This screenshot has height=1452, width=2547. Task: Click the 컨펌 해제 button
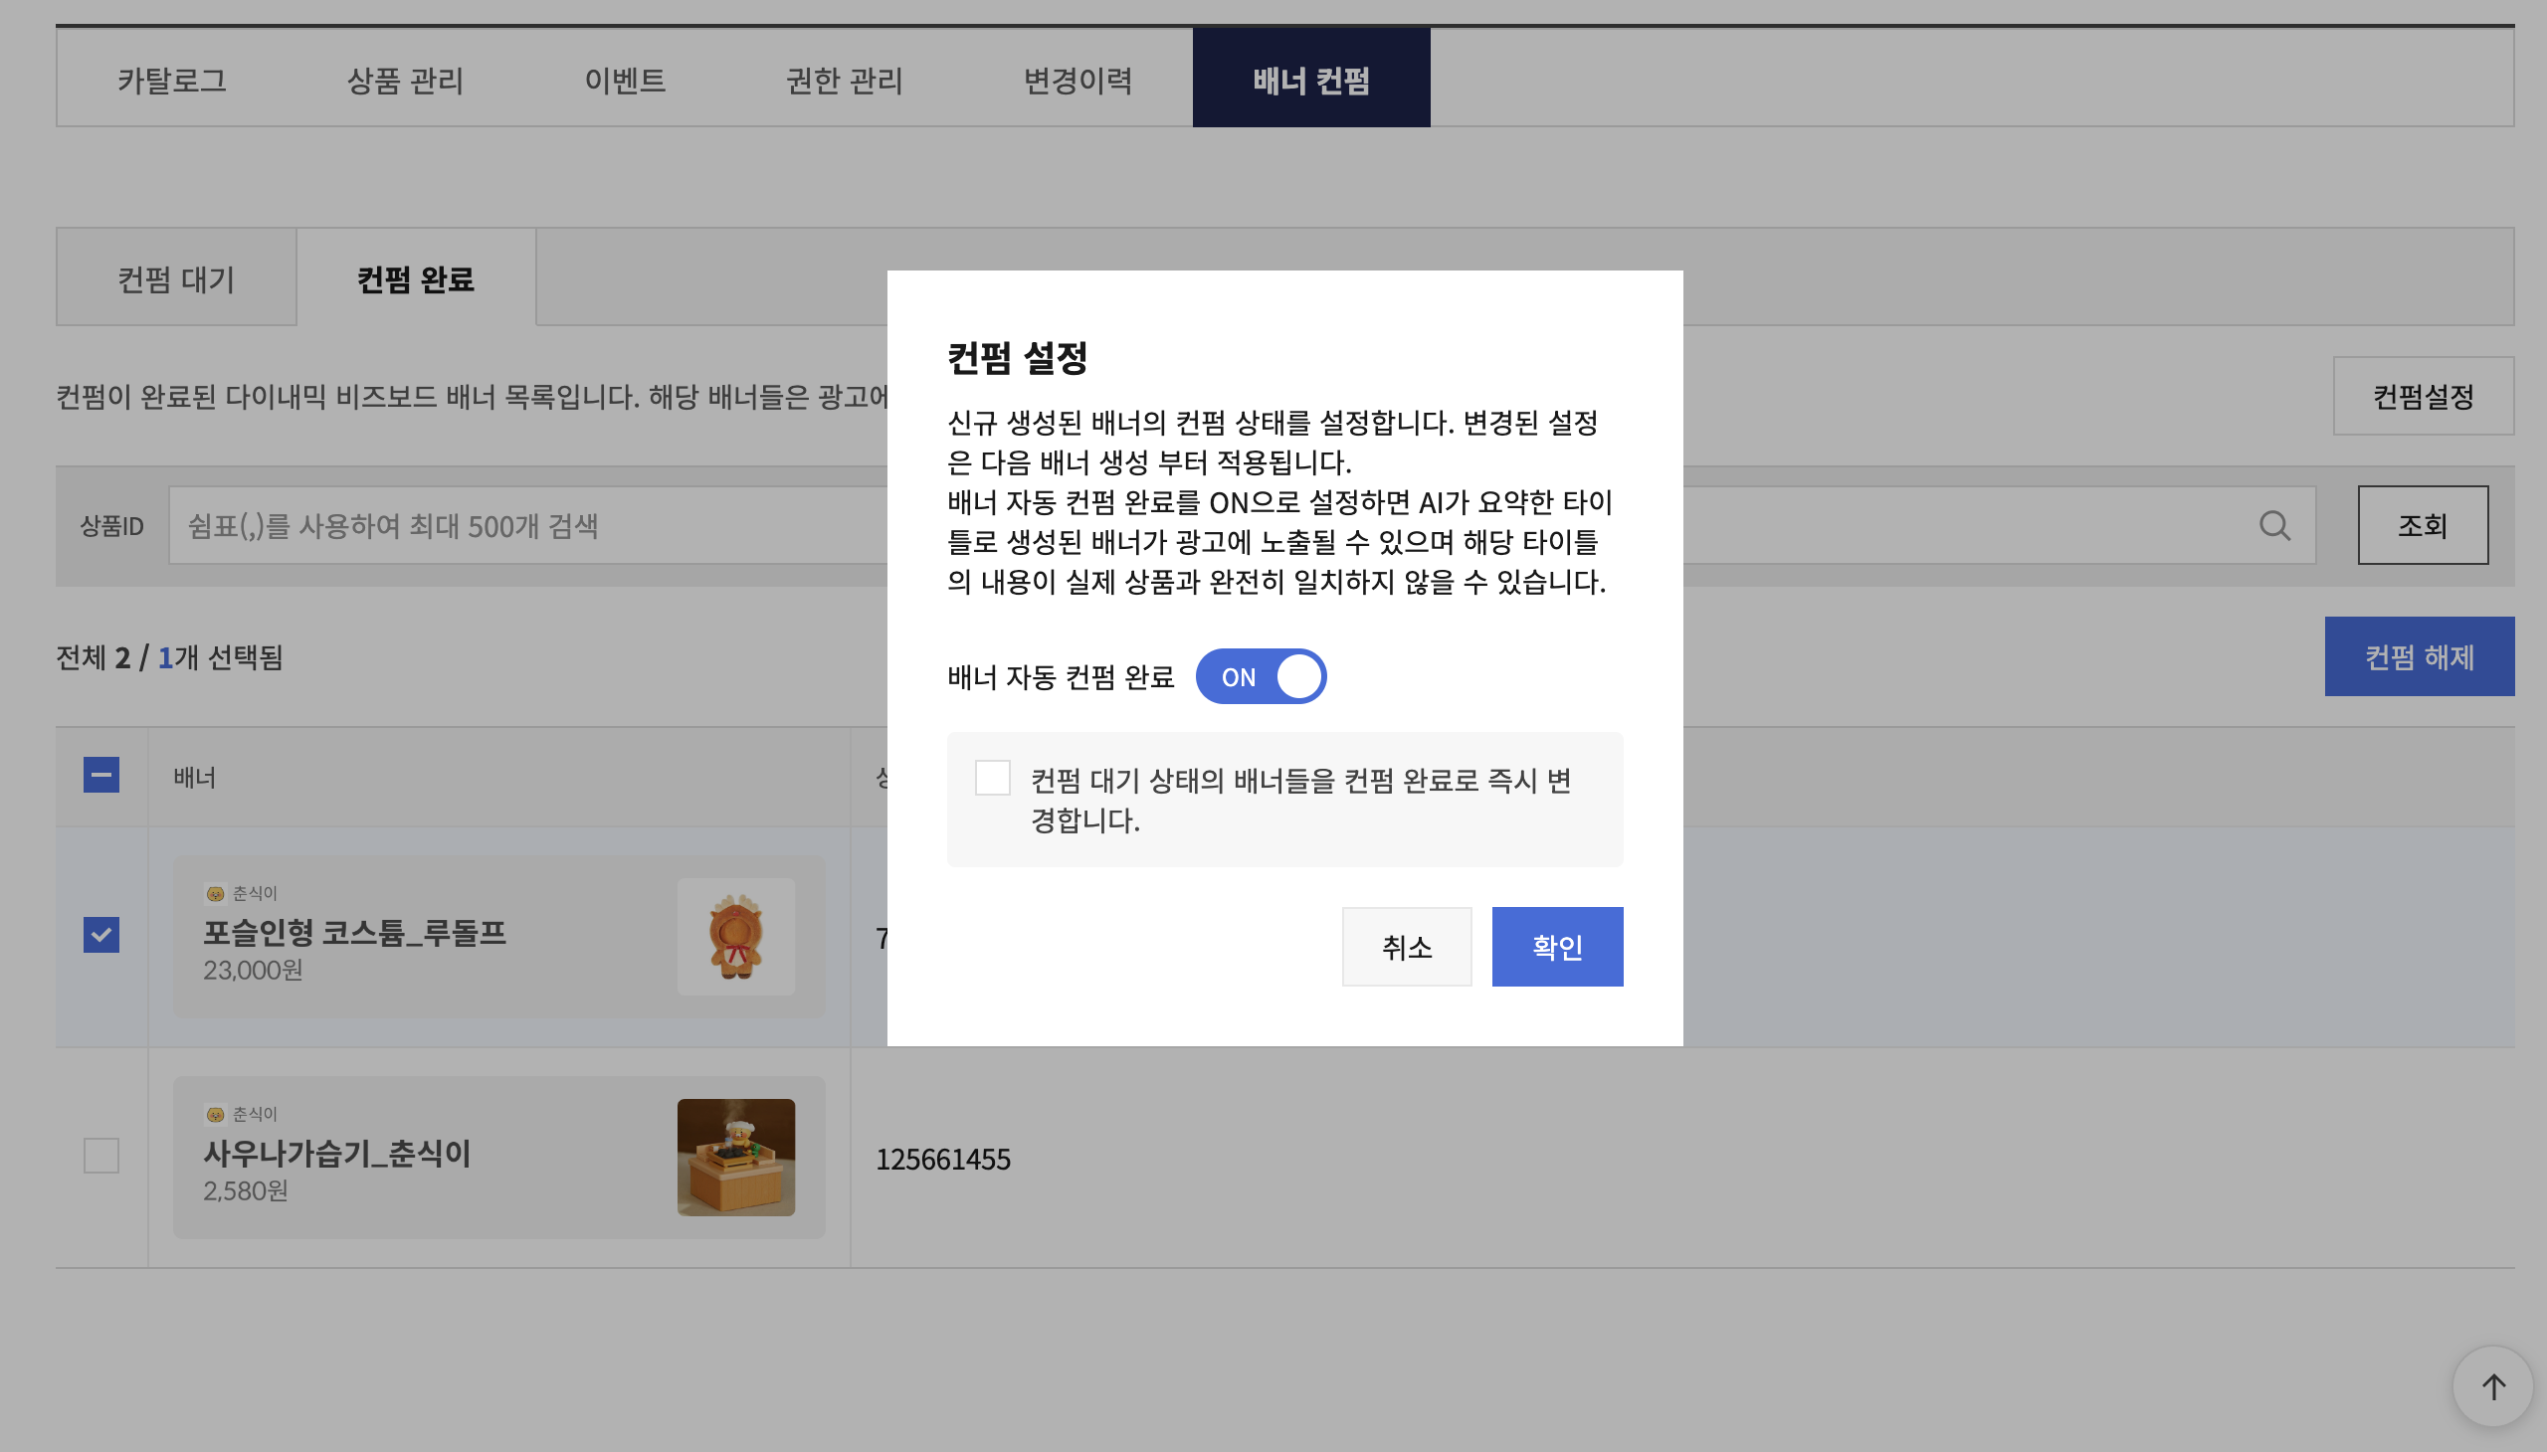2418,656
